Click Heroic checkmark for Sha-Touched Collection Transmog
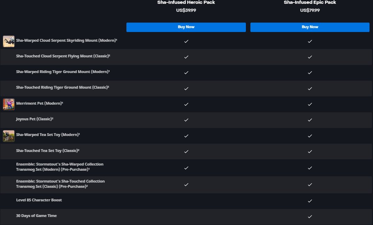This screenshot has width=373, height=225. coord(186,185)
